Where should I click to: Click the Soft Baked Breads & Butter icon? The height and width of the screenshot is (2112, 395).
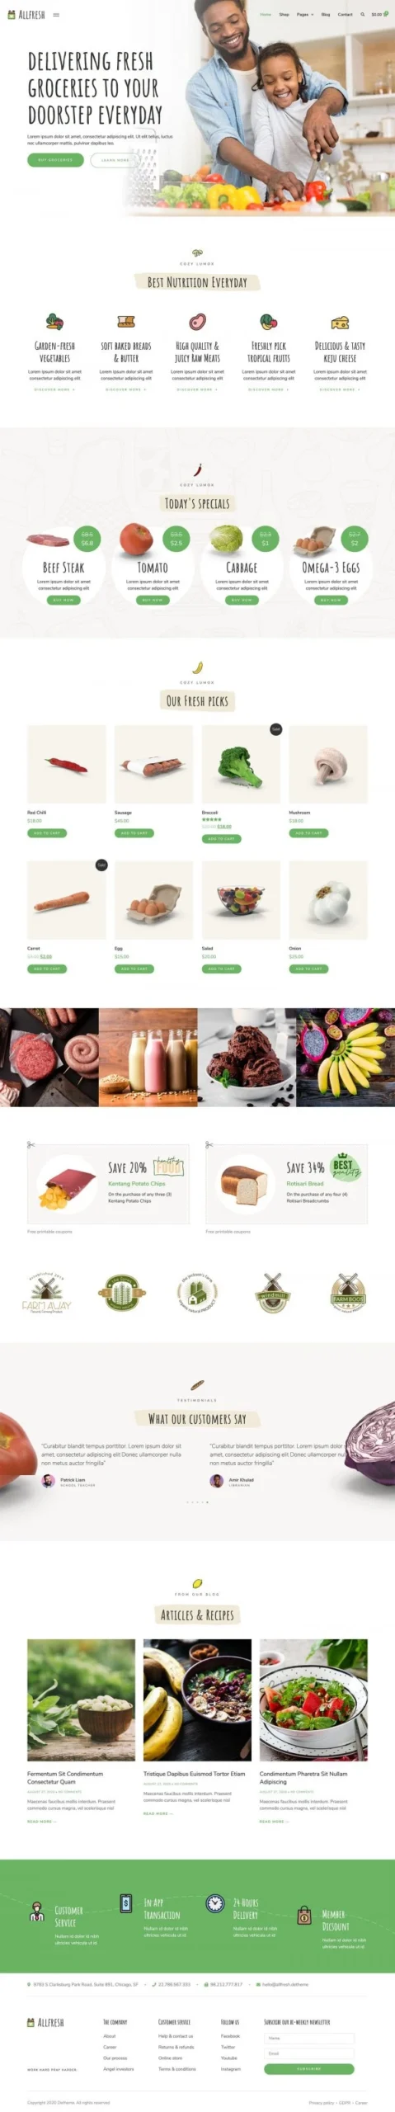click(126, 321)
